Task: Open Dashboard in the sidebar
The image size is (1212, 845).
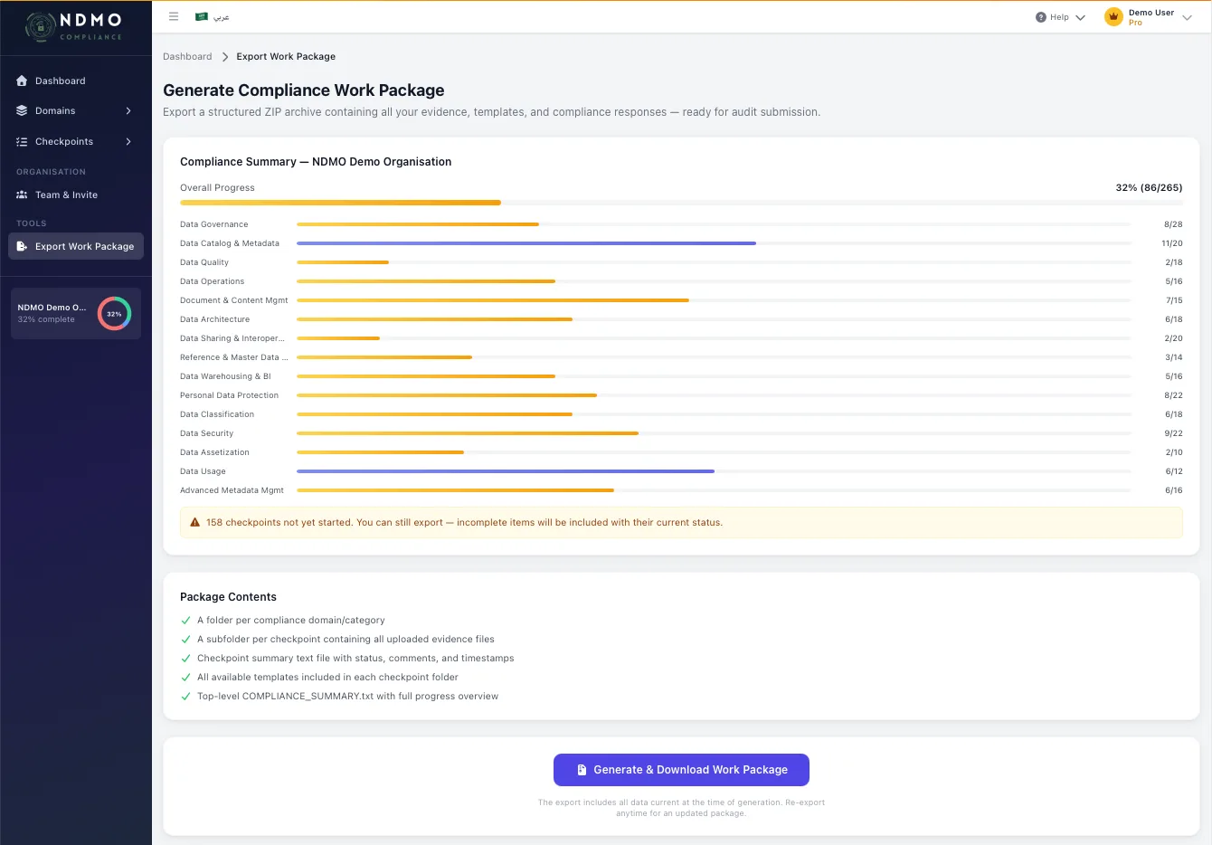Action: pyautogui.click(x=76, y=81)
